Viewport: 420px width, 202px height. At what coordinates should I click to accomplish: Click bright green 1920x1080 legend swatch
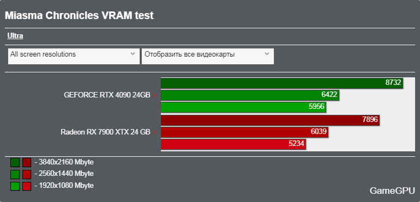15,186
